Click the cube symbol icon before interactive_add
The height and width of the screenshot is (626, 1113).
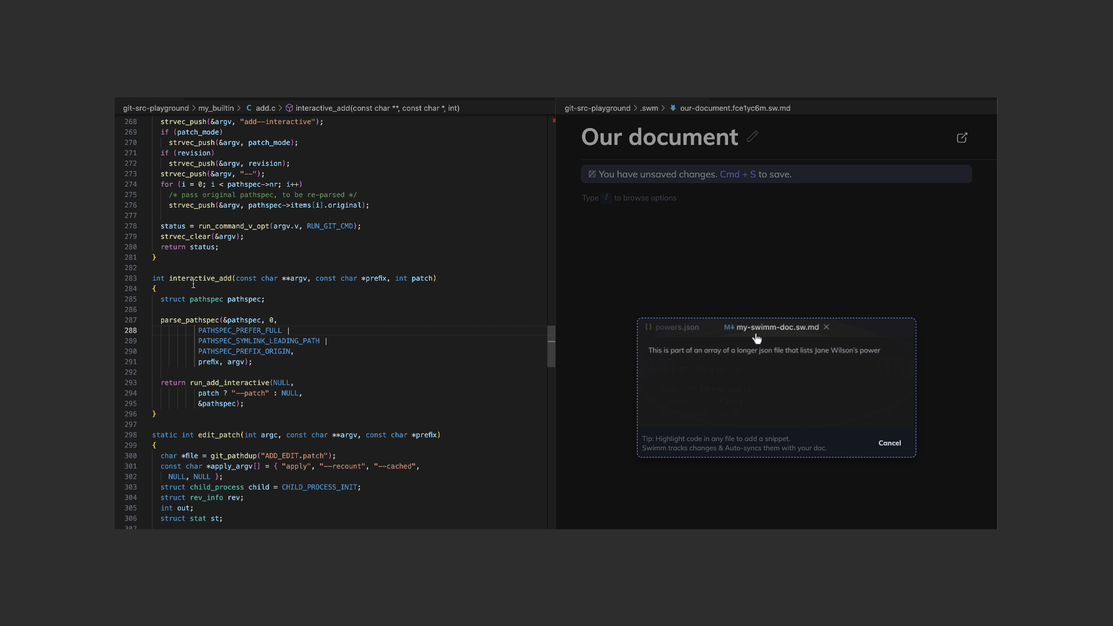tap(289, 108)
